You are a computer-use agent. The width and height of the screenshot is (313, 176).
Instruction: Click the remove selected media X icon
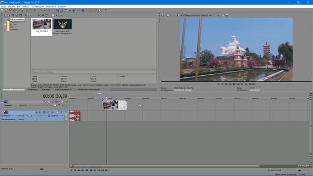click(x=26, y=15)
